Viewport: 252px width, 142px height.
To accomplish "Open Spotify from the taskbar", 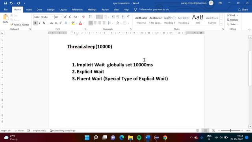I will tap(139, 138).
